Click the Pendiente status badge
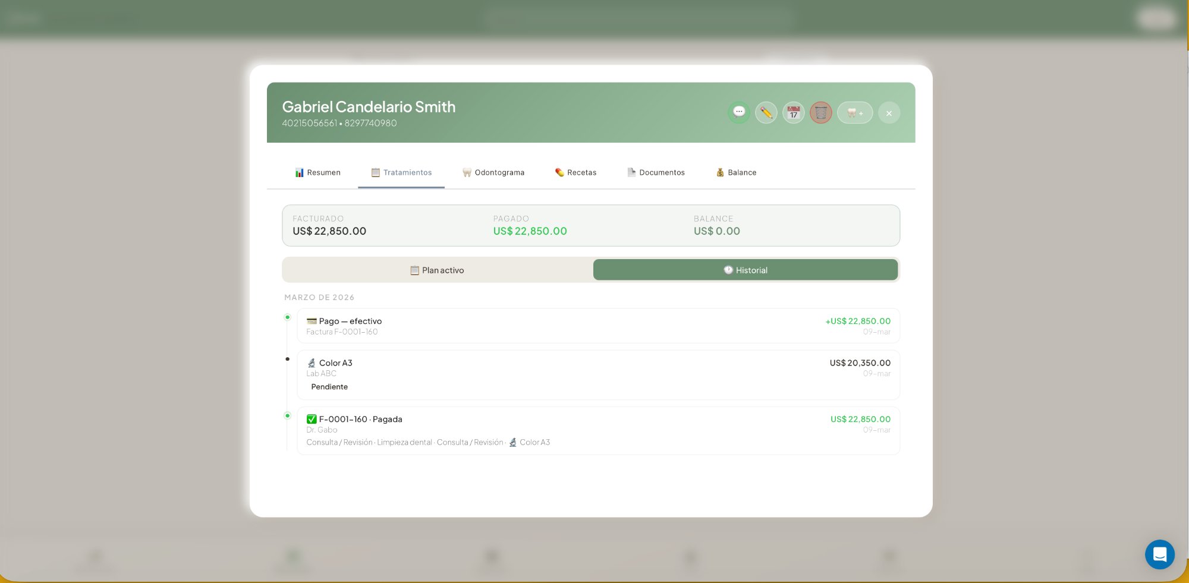The image size is (1189, 583). tap(329, 387)
